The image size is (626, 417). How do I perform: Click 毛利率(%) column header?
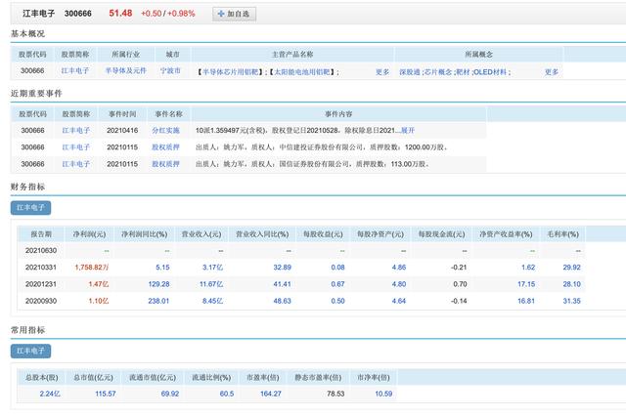coord(563,234)
